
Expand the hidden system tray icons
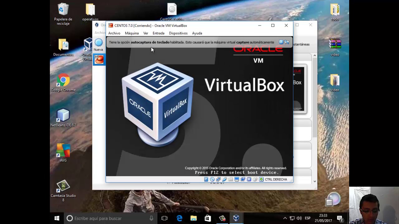coord(285,218)
